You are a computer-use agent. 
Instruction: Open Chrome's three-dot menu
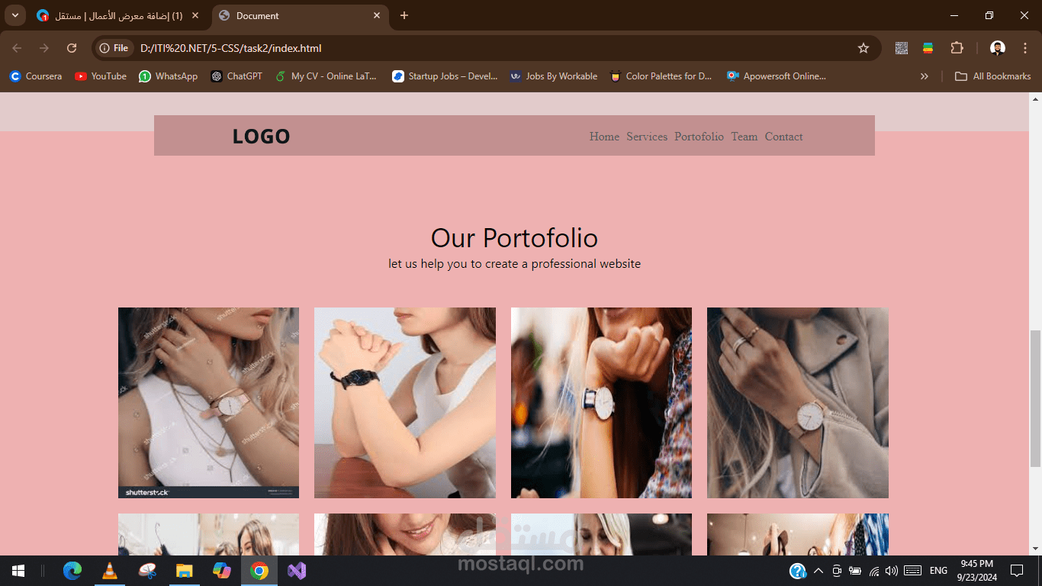pyautogui.click(x=1024, y=47)
